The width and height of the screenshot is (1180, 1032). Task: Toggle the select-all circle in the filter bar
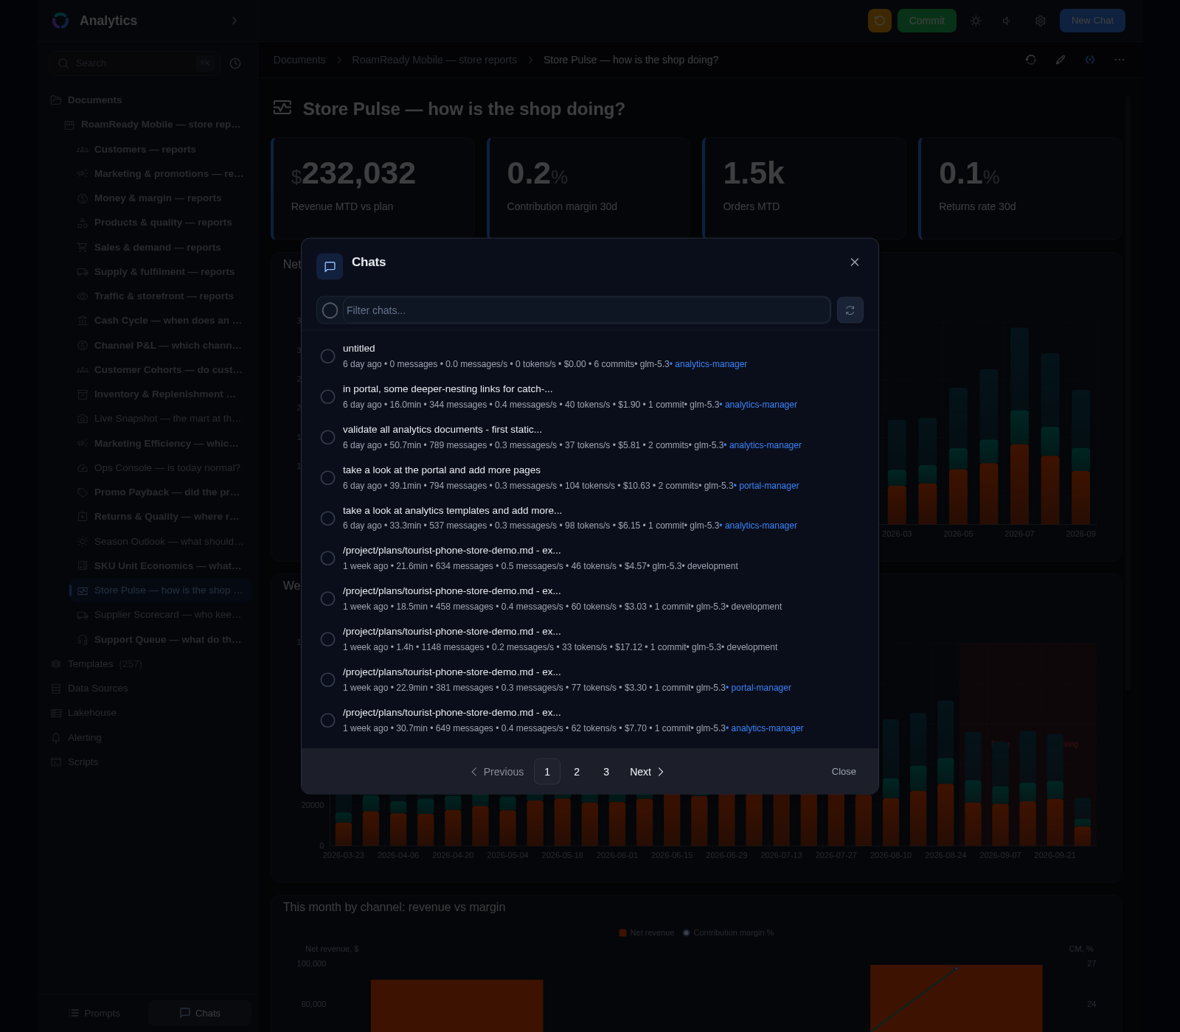pyautogui.click(x=330, y=310)
